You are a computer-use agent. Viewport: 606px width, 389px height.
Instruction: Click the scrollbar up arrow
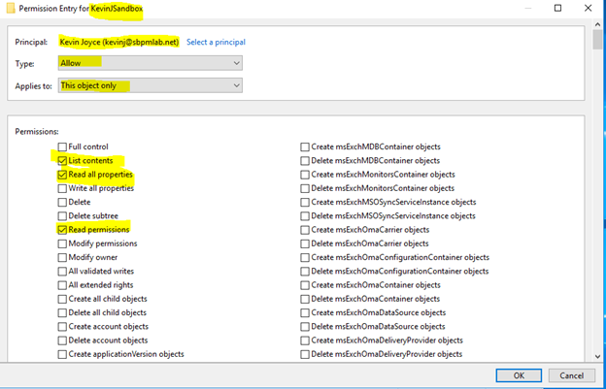597,24
